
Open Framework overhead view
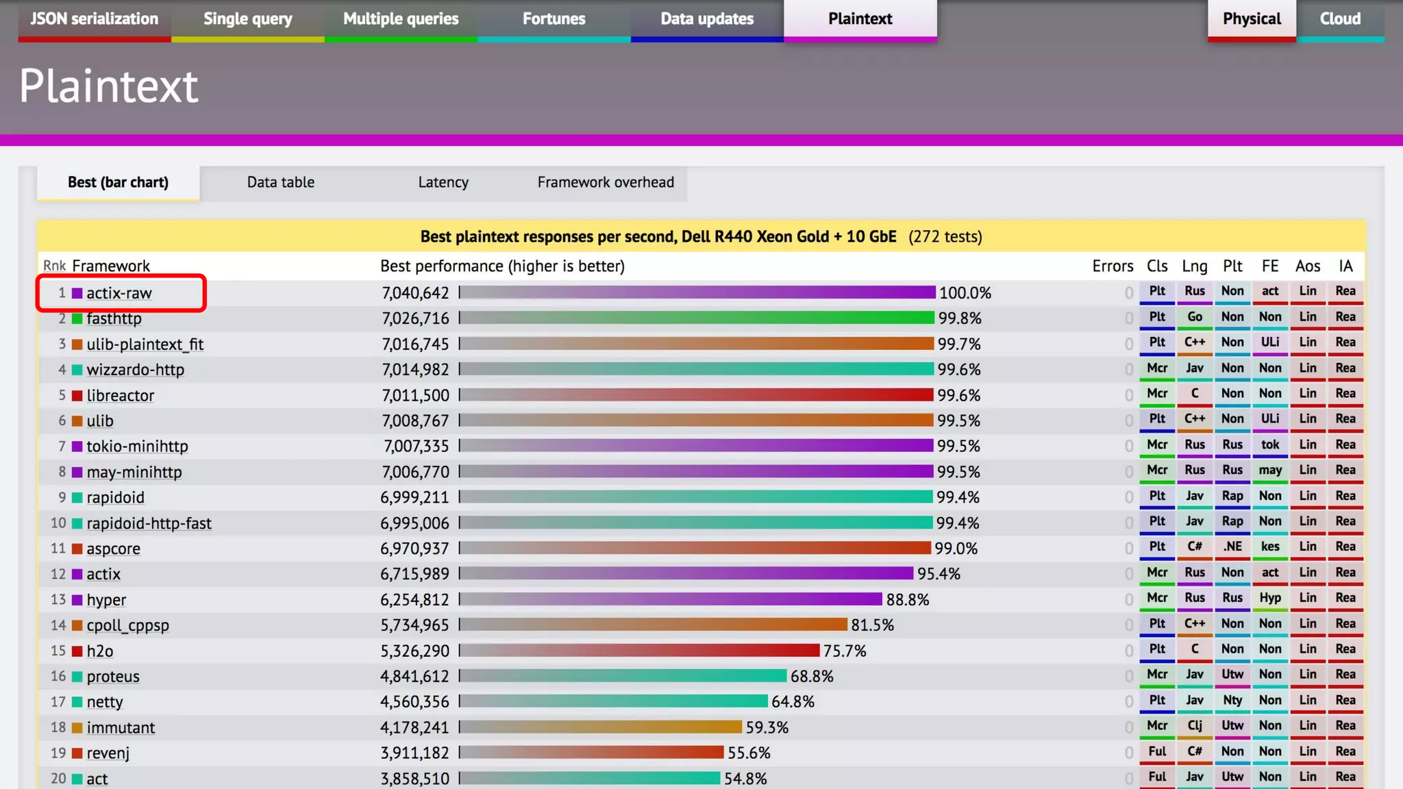[x=606, y=182]
